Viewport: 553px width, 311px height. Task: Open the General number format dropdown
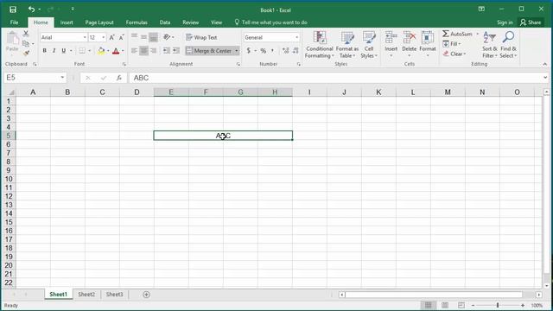(296, 37)
